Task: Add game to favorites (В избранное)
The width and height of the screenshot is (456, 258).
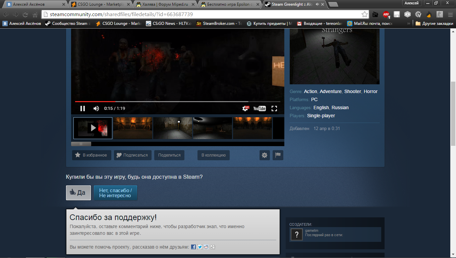Action: [x=92, y=155]
